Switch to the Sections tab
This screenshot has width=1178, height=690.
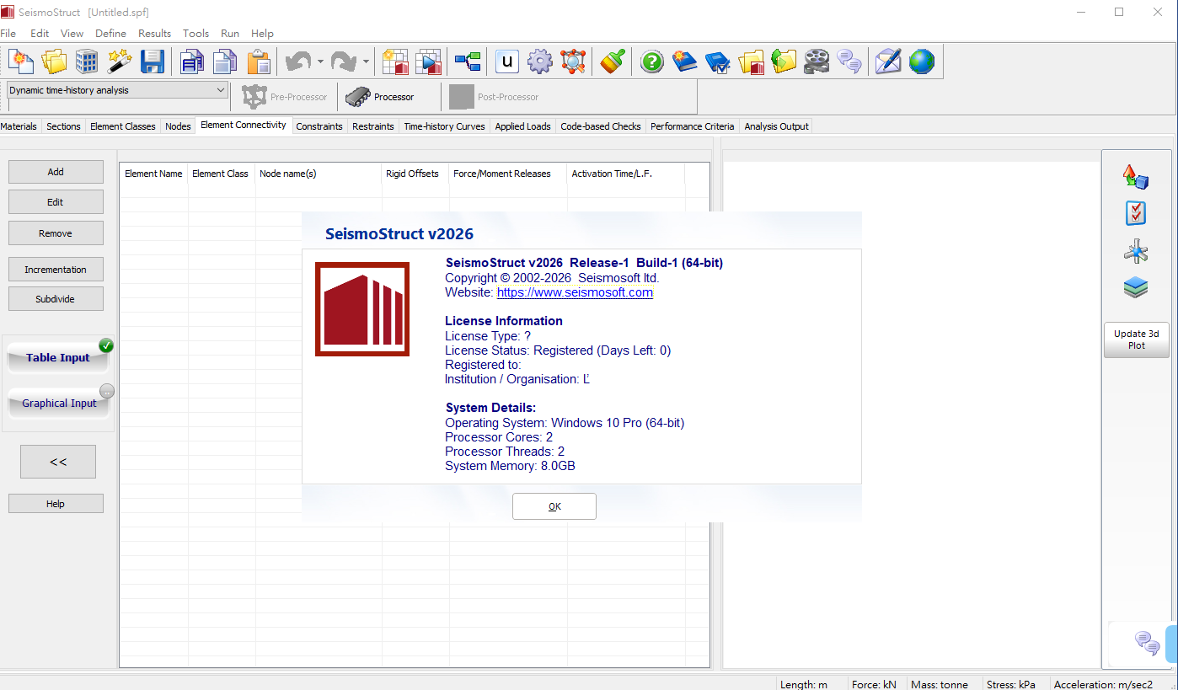63,126
